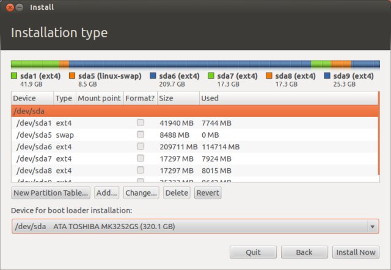Click Install Now
391x270 pixels.
(356, 252)
